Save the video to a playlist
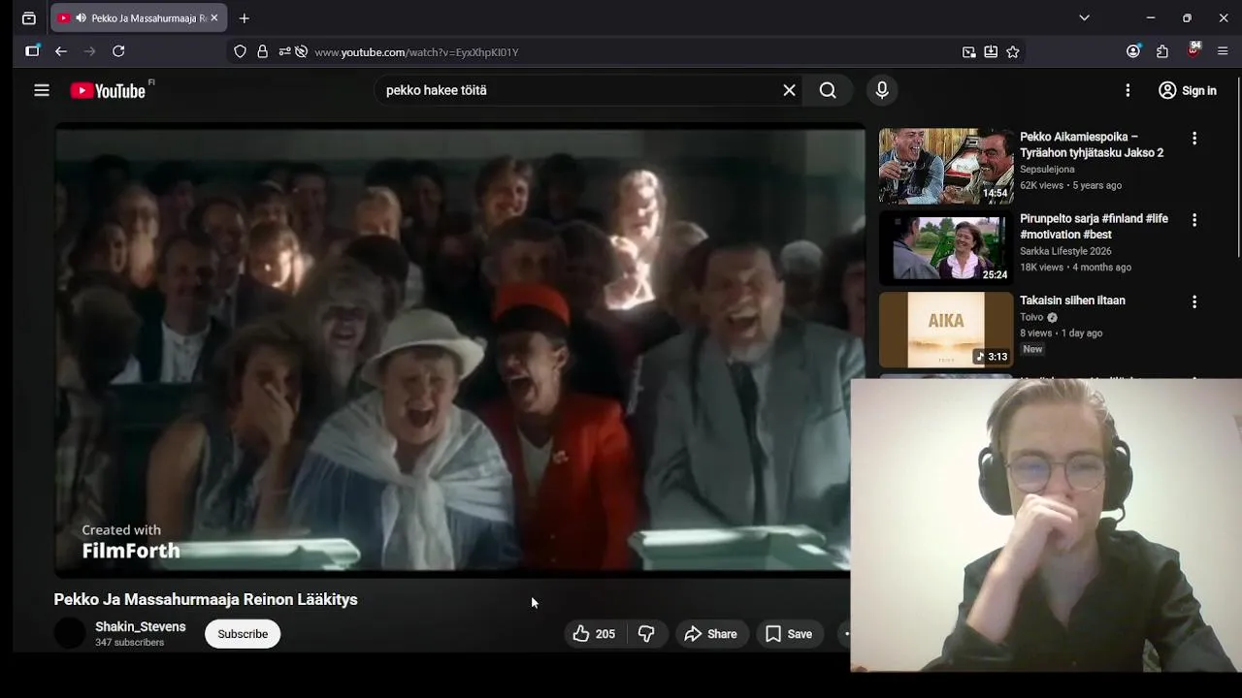Screen dimensions: 1242x698 tap(789, 634)
